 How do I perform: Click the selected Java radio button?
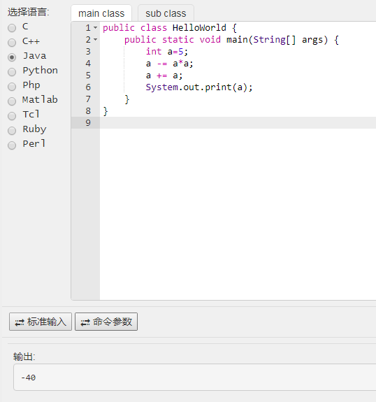pyautogui.click(x=12, y=57)
